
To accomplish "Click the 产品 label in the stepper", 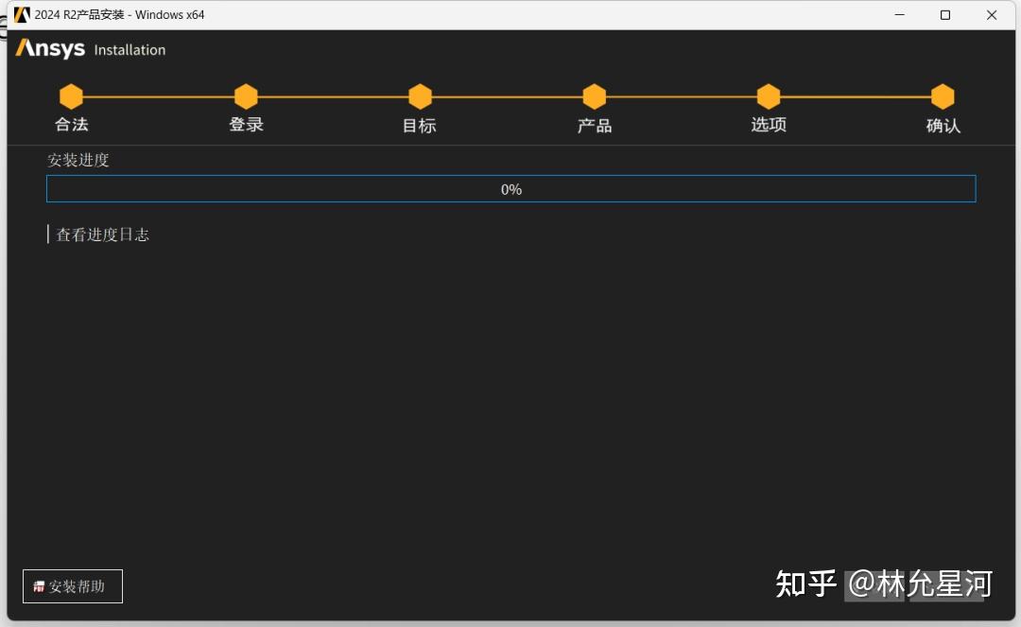I will [594, 124].
